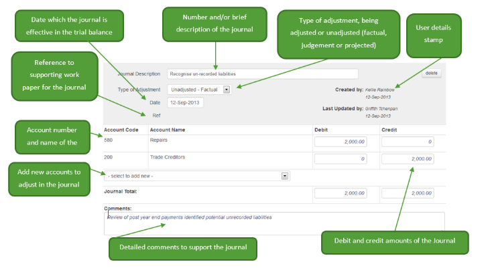Click inside the Comments text box

(x=273, y=224)
